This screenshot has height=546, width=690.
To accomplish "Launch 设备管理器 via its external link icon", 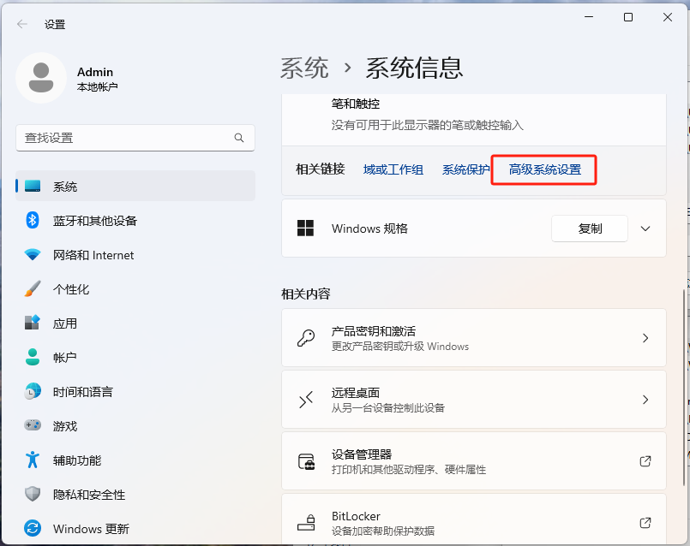I will point(645,461).
